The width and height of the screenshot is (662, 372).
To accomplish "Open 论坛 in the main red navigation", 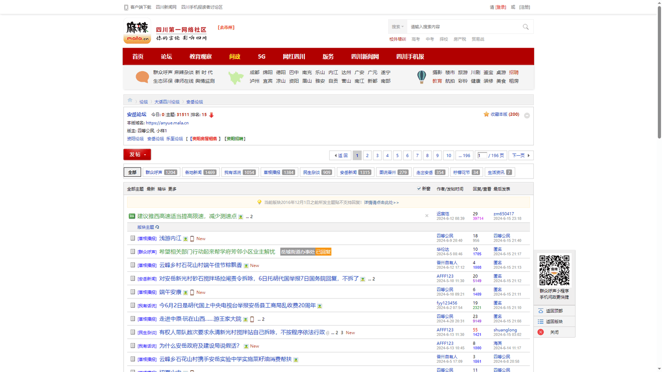I will [166, 56].
